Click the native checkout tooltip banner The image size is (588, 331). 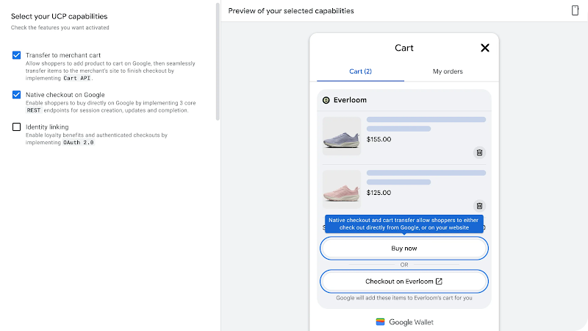[404, 224]
